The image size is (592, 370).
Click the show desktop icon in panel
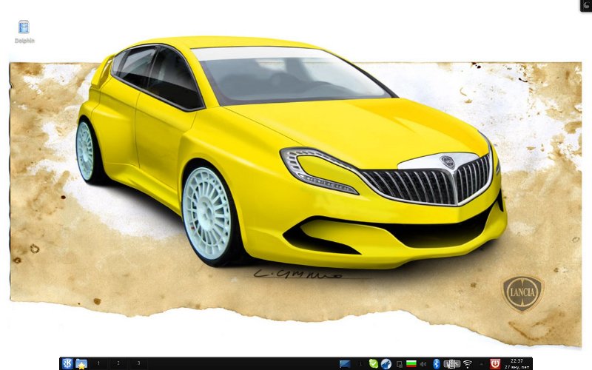(x=345, y=363)
